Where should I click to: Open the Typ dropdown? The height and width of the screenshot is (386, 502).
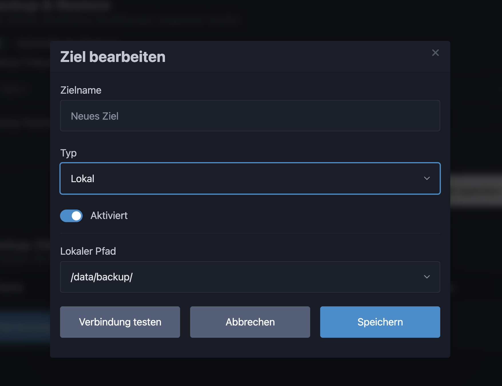[250, 178]
